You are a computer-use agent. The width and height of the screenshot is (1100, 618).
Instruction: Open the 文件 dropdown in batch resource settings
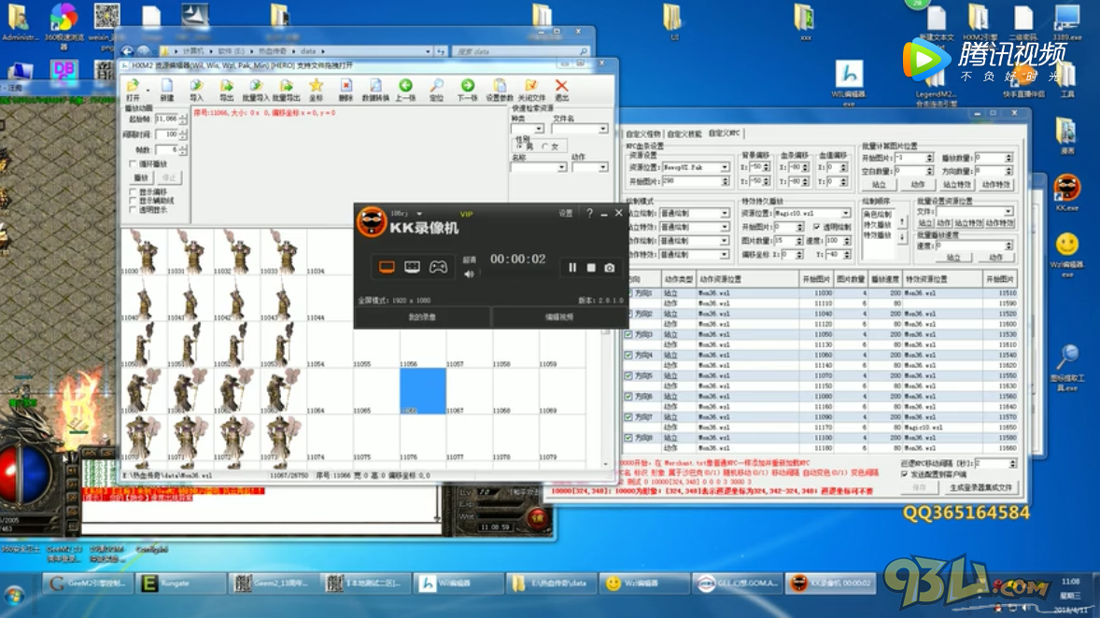click(x=1008, y=211)
